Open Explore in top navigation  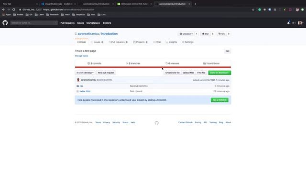click(107, 23)
